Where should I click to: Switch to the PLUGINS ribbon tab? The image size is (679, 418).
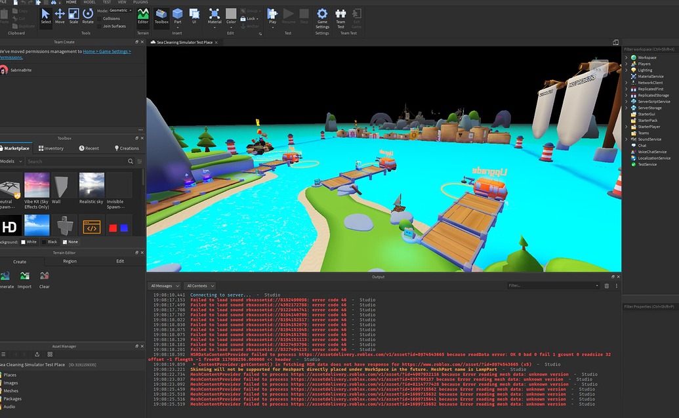tap(140, 2)
